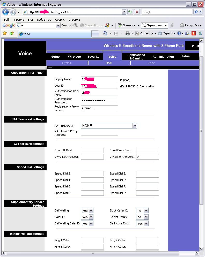
Task: Open the Избранное menu
Action: coord(44,20)
